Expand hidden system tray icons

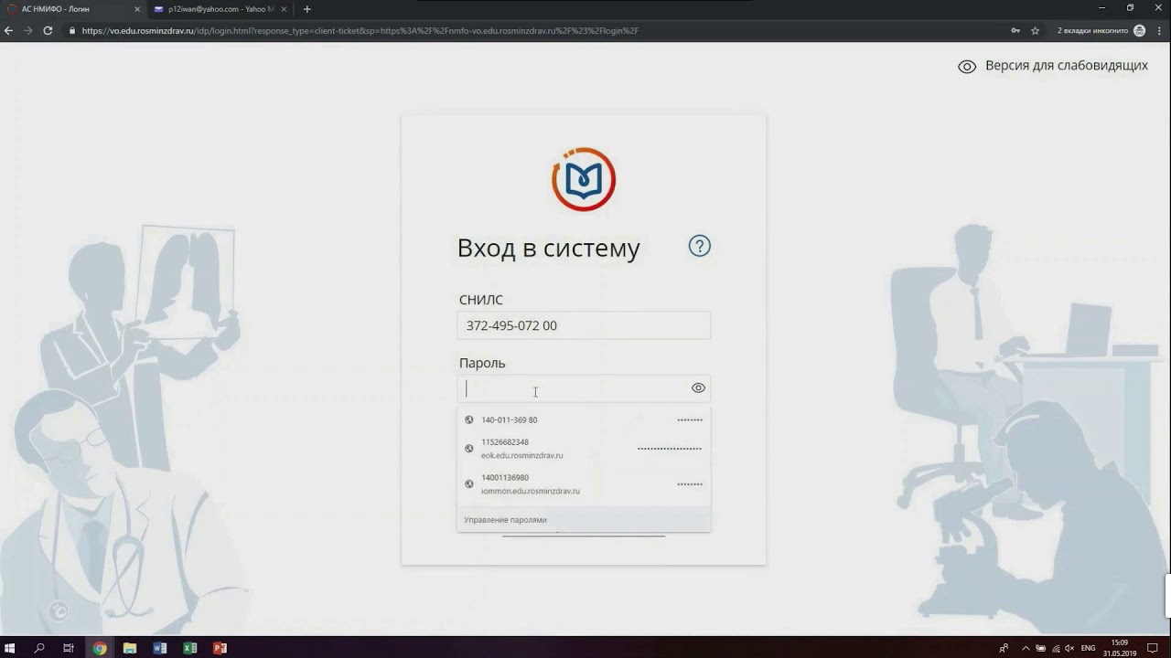(1026, 648)
